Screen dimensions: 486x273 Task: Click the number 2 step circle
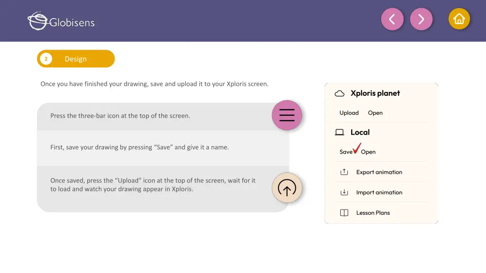click(46, 59)
